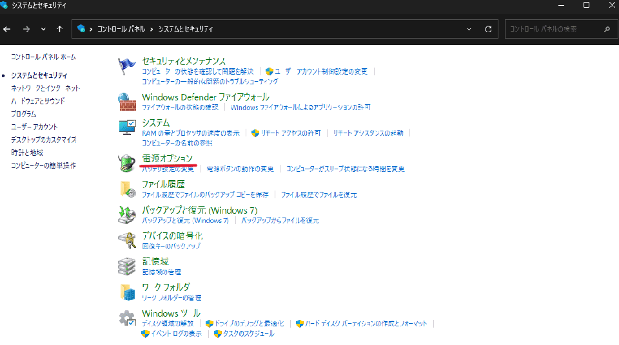Image resolution: width=619 pixels, height=345 pixels.
Task: Click shield icon beside ドライブのデフラグと最適化
Action: click(209, 323)
